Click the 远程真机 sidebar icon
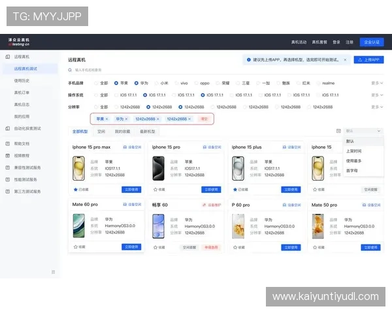392x313 pixels. pos(8,57)
